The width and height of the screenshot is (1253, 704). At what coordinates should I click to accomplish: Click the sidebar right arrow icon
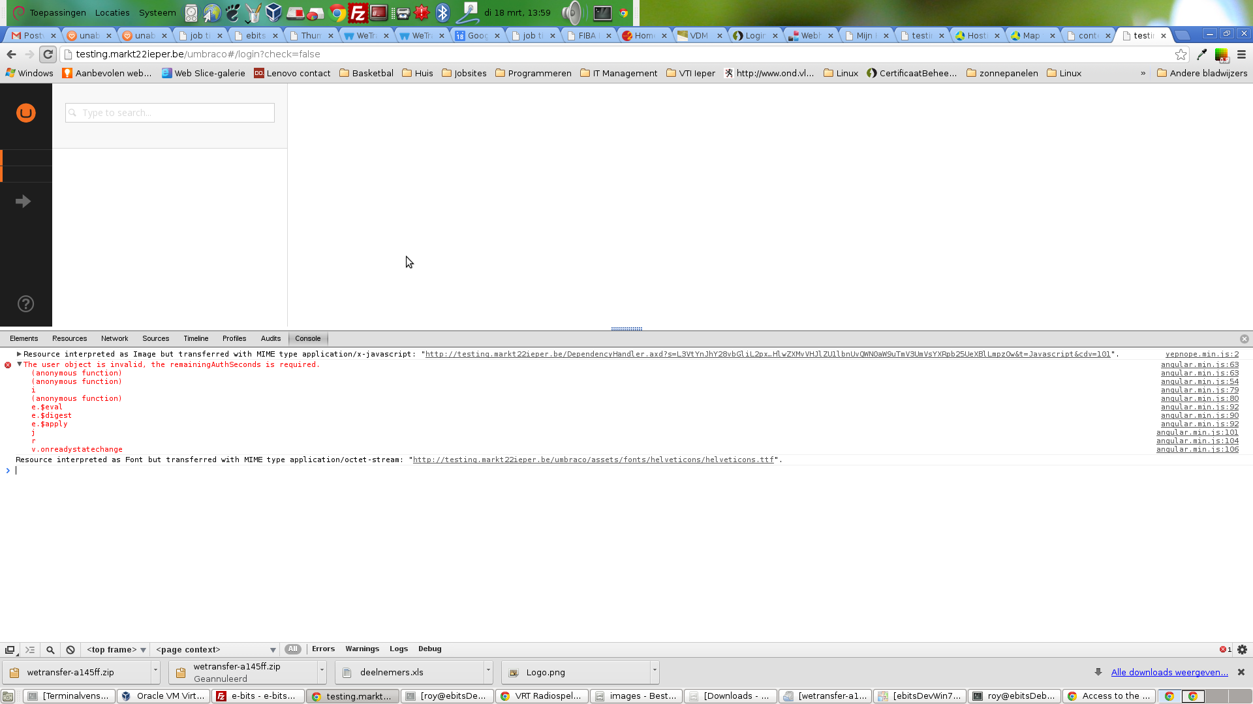point(23,201)
